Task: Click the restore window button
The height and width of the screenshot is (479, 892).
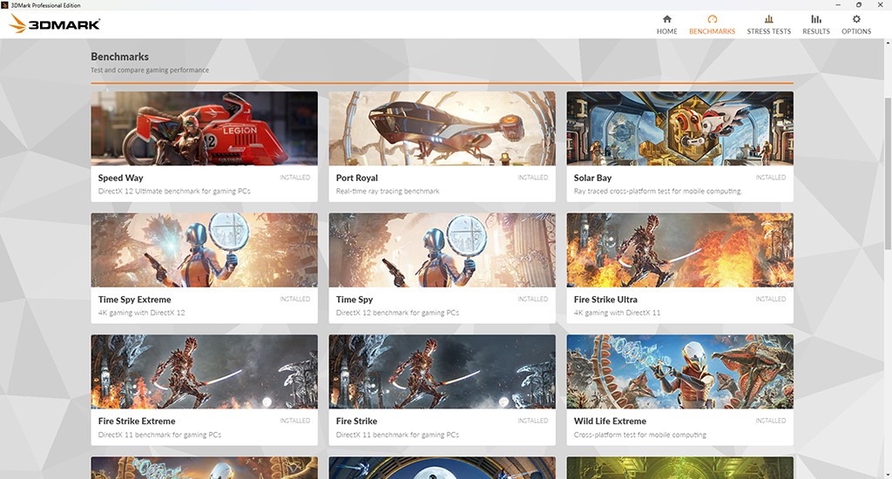Action: 859,5
